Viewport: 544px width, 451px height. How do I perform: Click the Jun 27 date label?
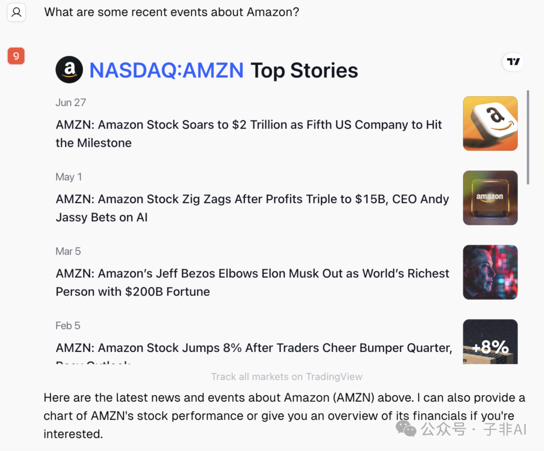71,103
